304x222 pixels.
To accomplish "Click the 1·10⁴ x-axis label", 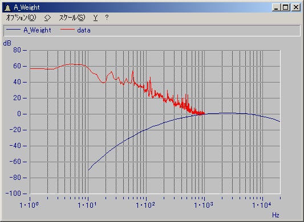I will coord(262,205).
